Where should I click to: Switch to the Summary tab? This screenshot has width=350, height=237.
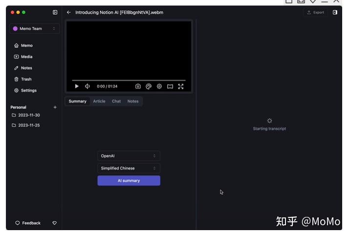tap(77, 101)
